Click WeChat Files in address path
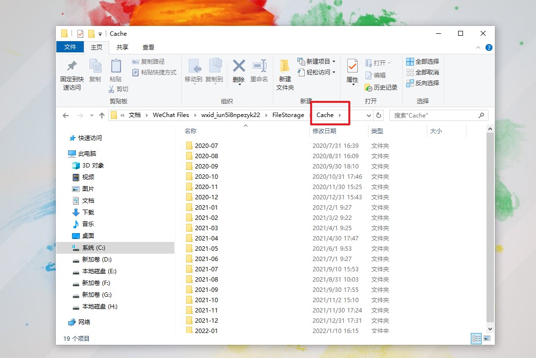 tap(171, 115)
